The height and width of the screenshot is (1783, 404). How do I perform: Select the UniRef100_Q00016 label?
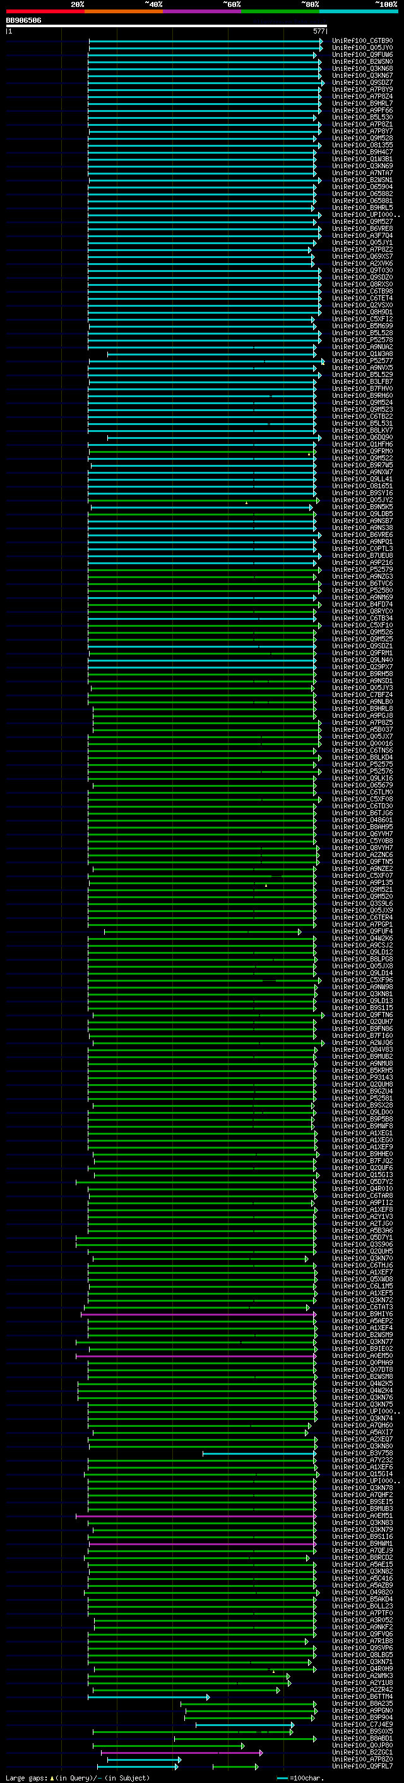pyautogui.click(x=362, y=743)
